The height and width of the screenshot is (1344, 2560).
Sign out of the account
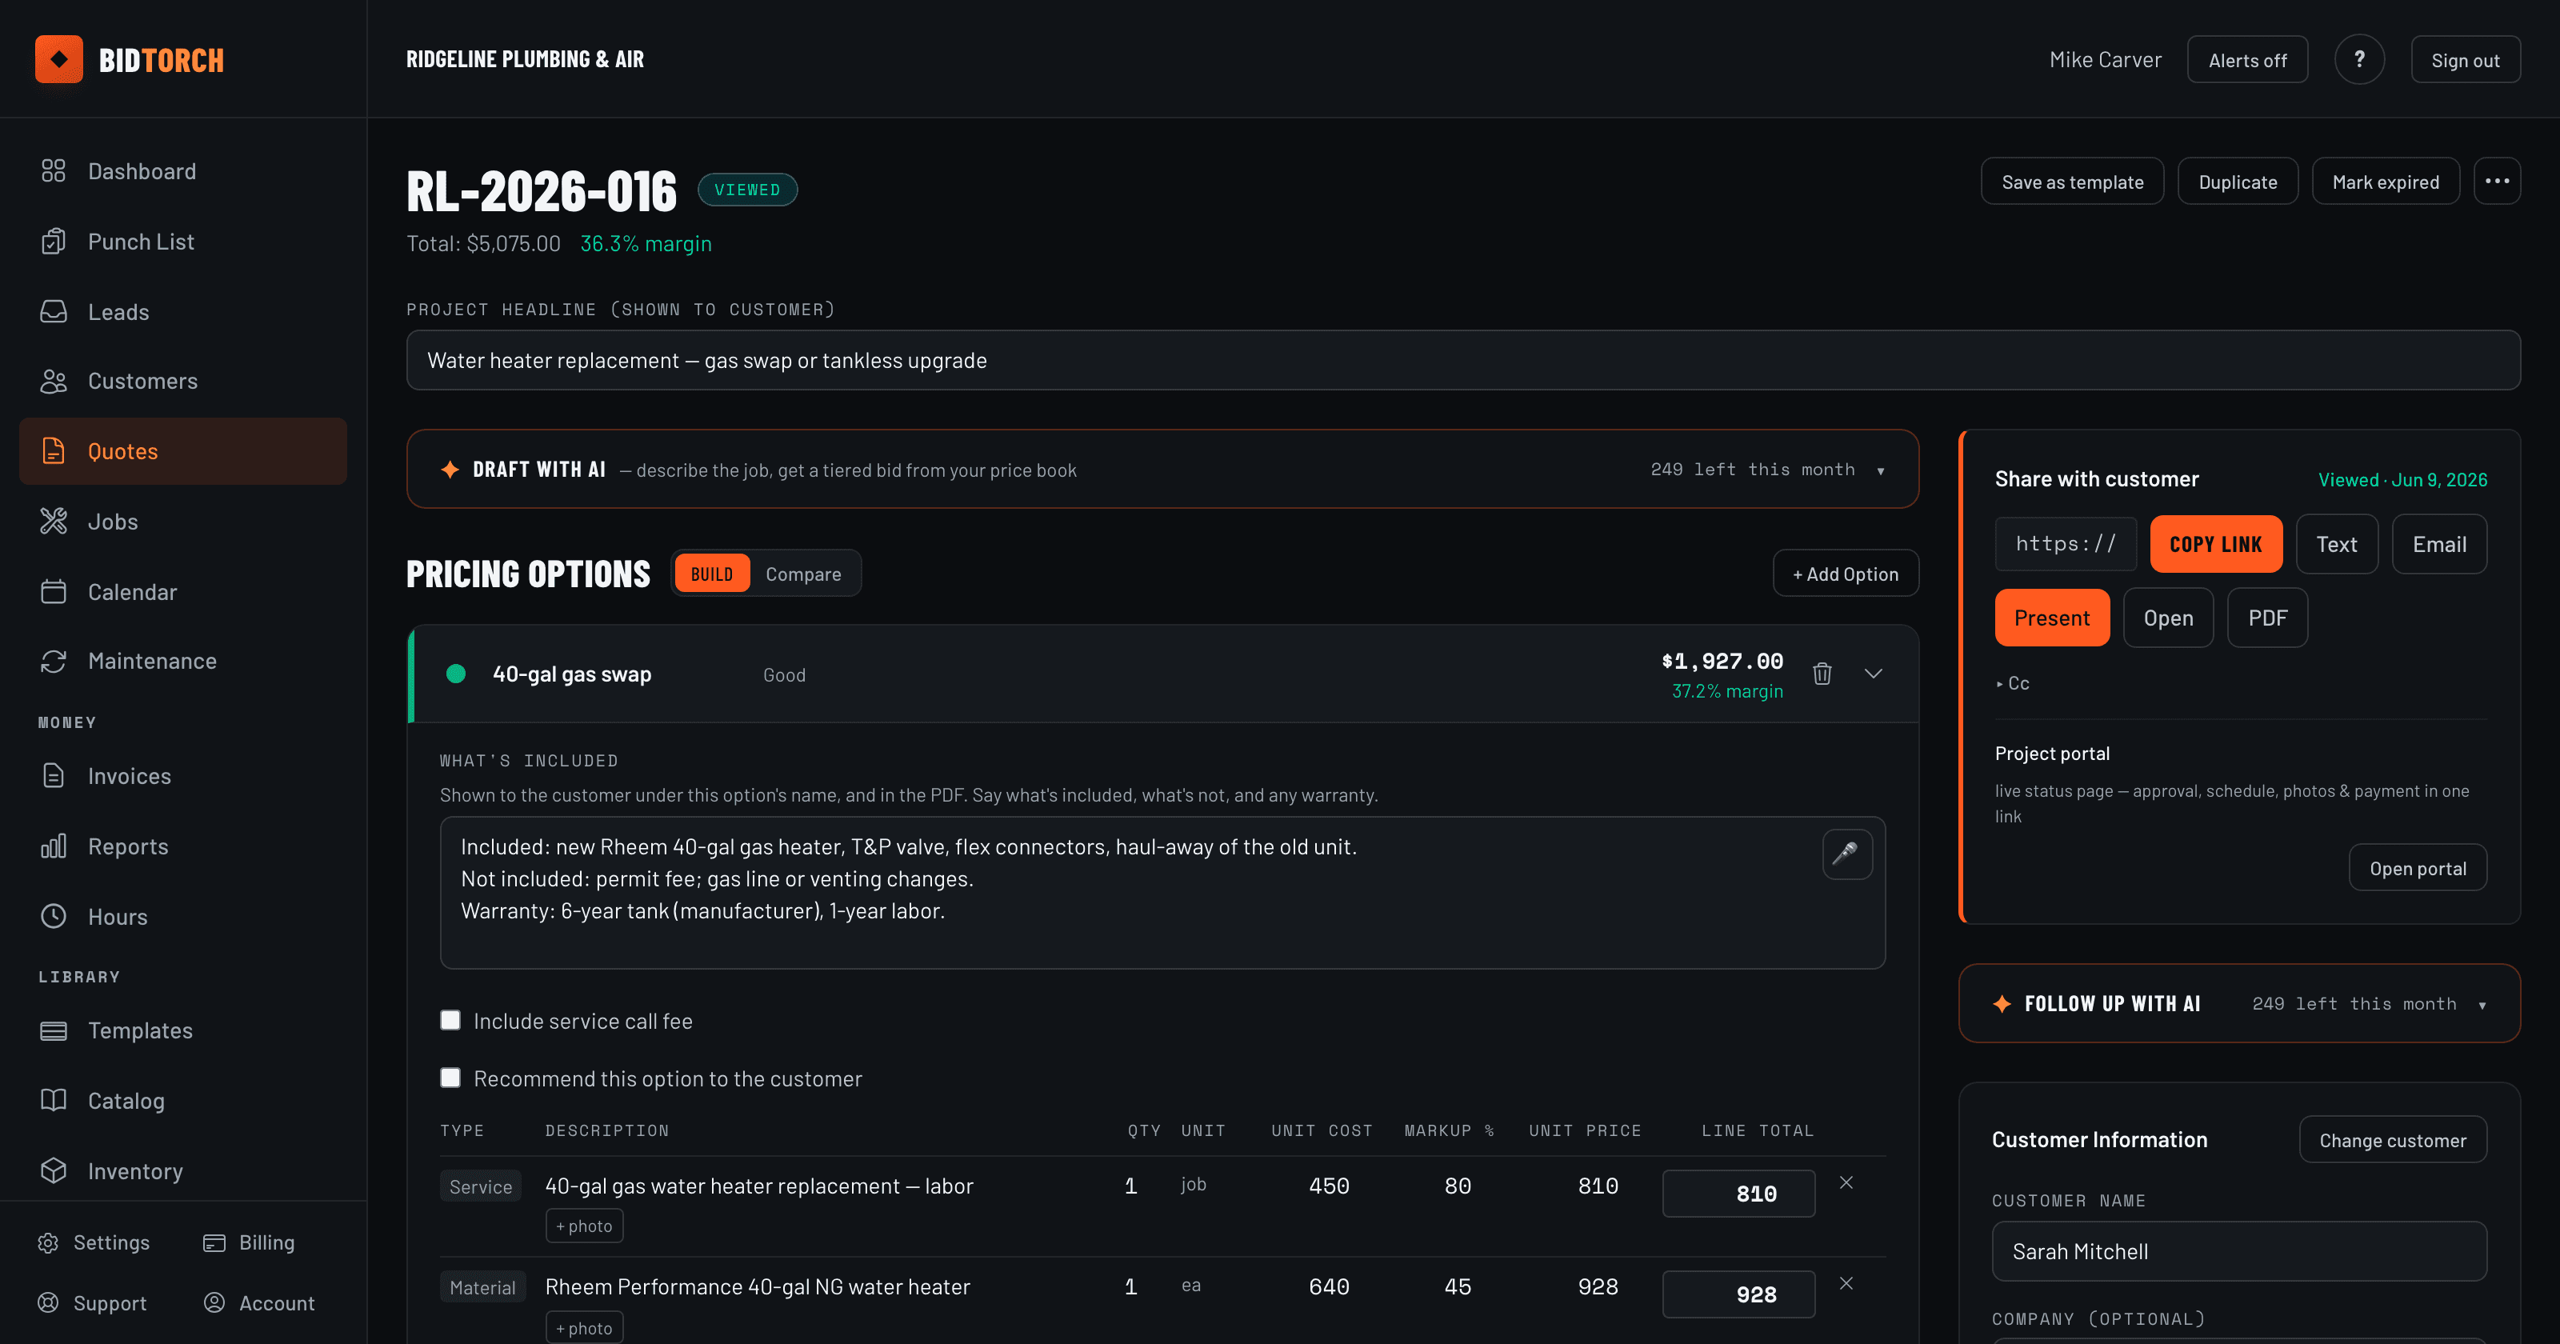click(x=2465, y=60)
